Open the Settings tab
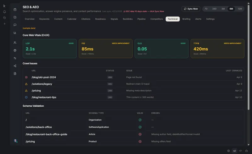Screen dimensions: 252x154 [x=210, y=19]
